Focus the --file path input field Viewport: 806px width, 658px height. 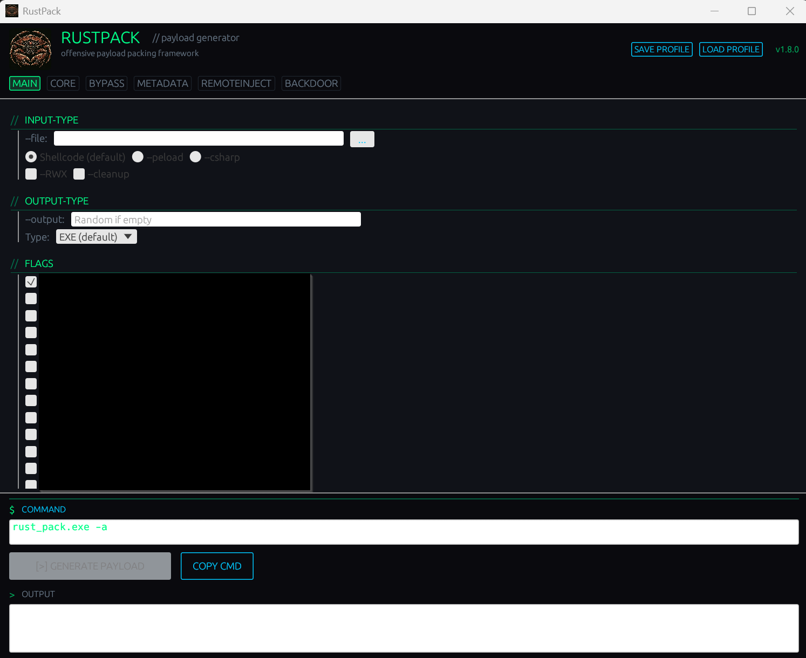[199, 139]
